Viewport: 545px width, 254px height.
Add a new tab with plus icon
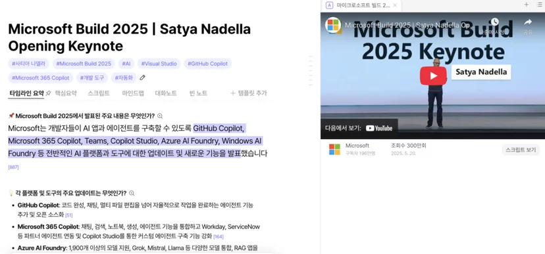point(526,5)
